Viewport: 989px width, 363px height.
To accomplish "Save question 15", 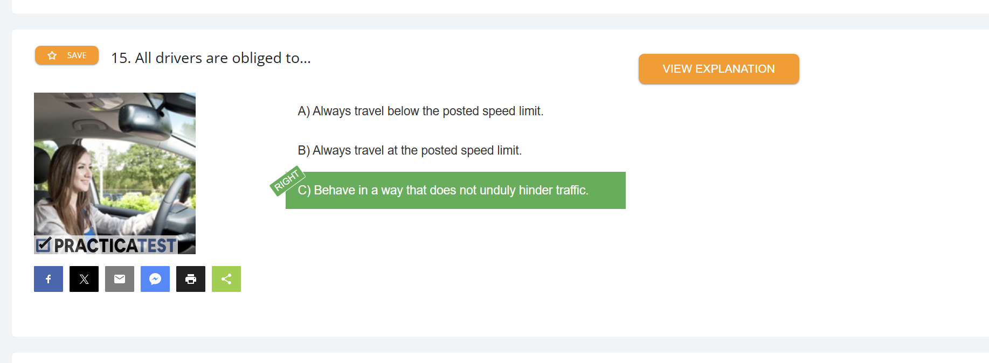I will pos(67,55).
